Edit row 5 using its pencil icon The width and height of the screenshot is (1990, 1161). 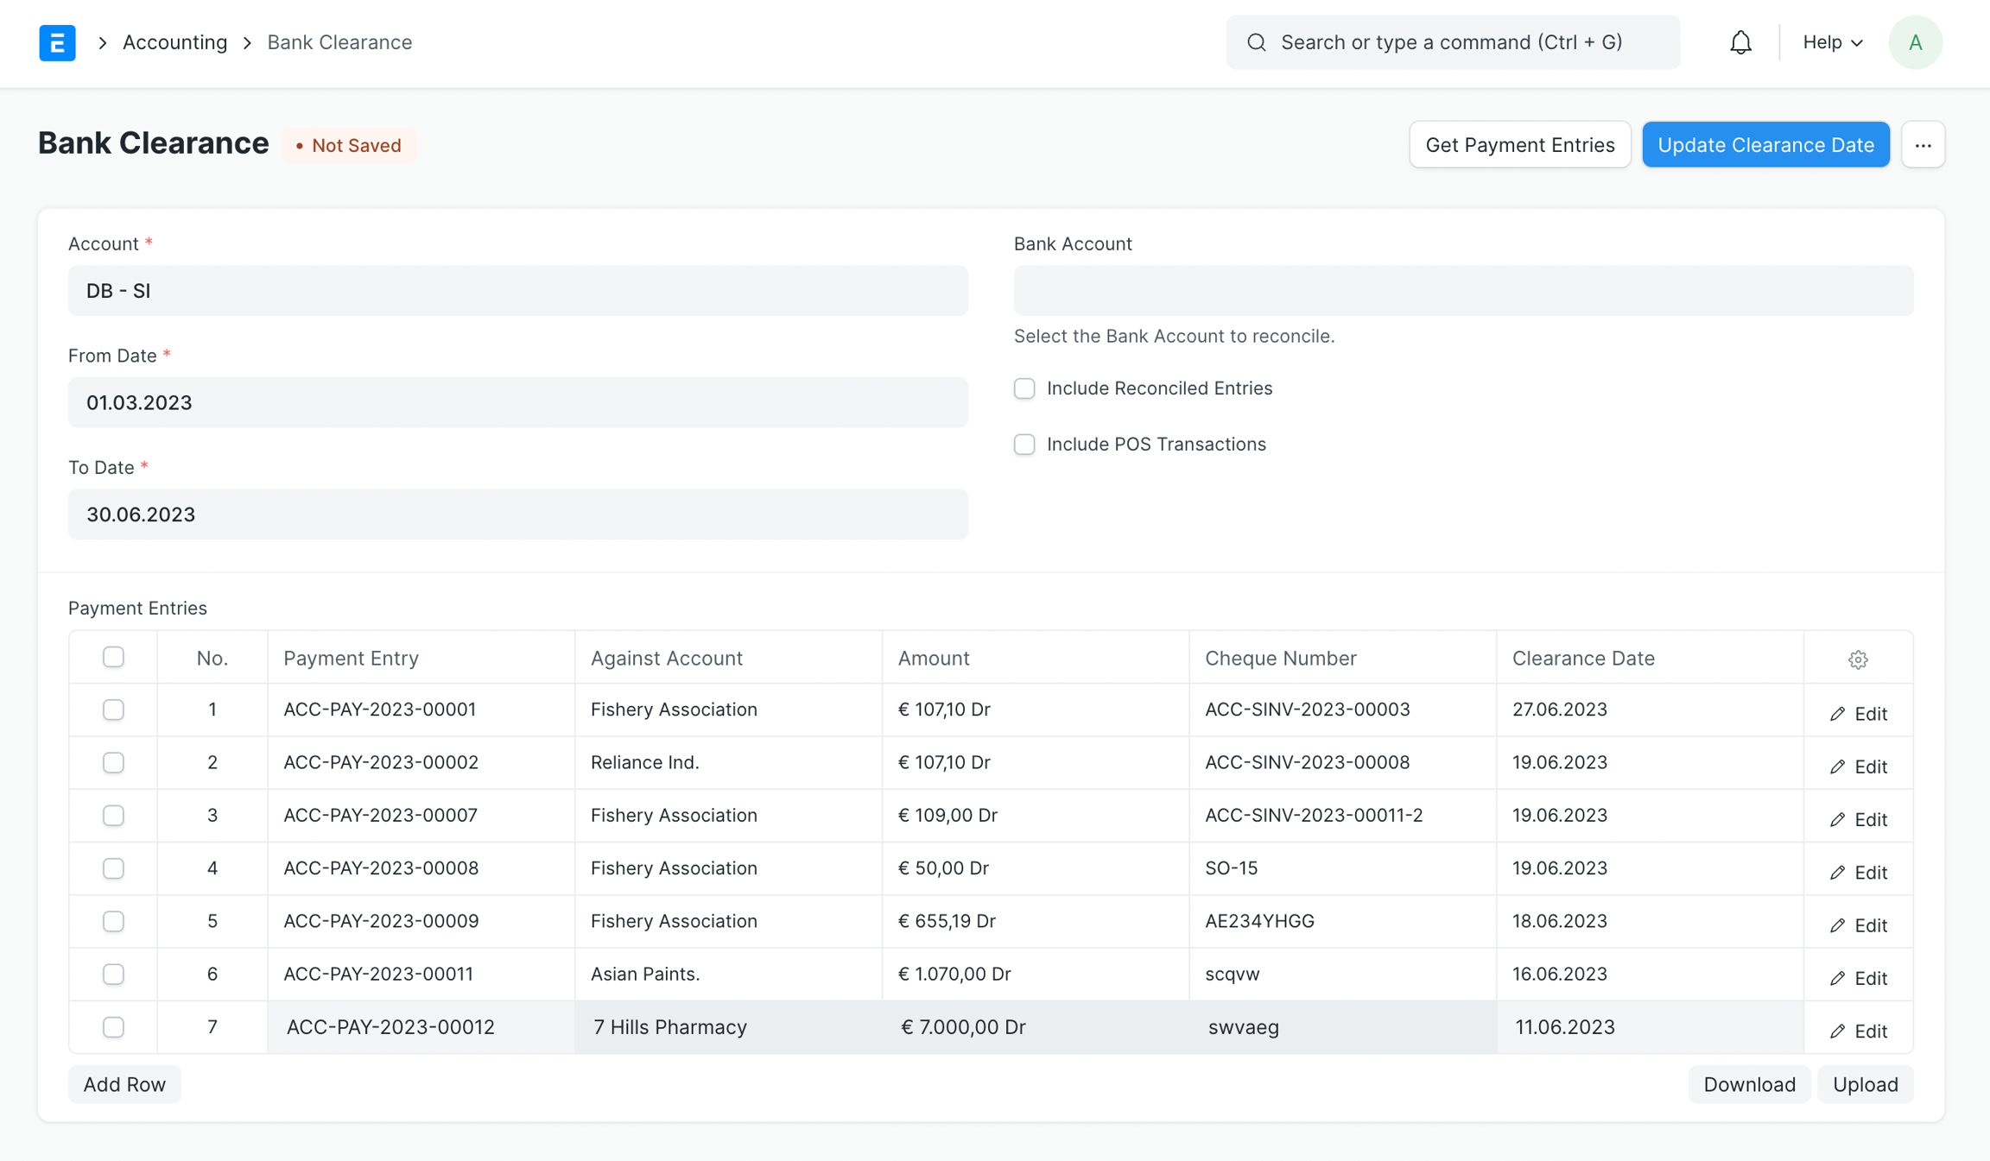(x=1837, y=925)
